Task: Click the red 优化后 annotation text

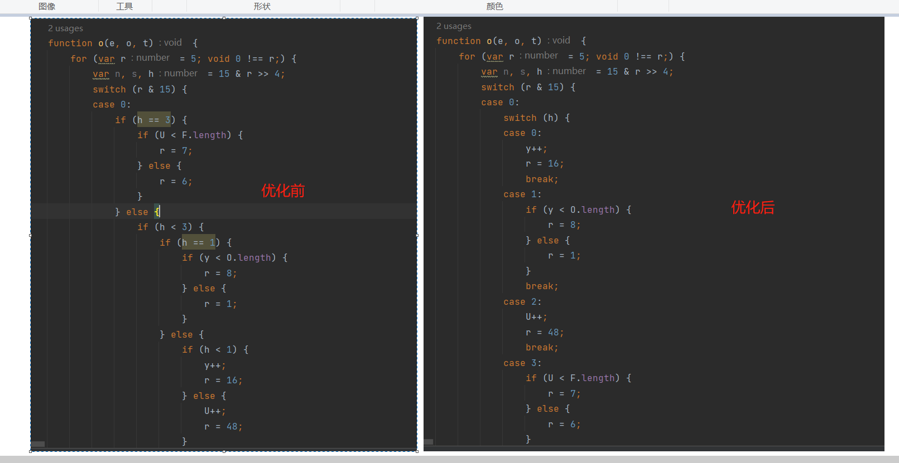Action: pyautogui.click(x=753, y=208)
